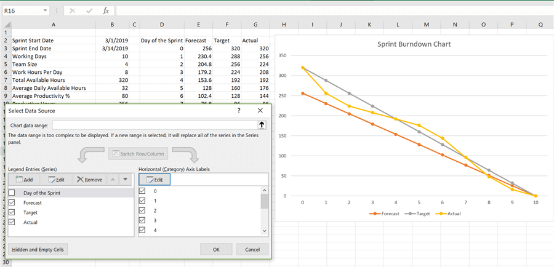Confirm the dialog with OK
The width and height of the screenshot is (554, 267).
[x=216, y=249]
